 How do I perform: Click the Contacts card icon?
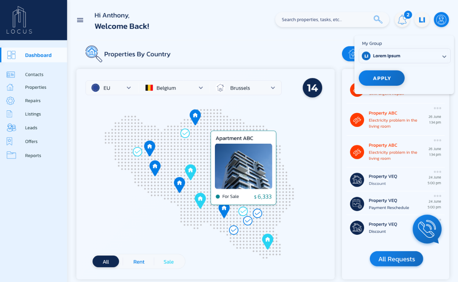coord(11,74)
